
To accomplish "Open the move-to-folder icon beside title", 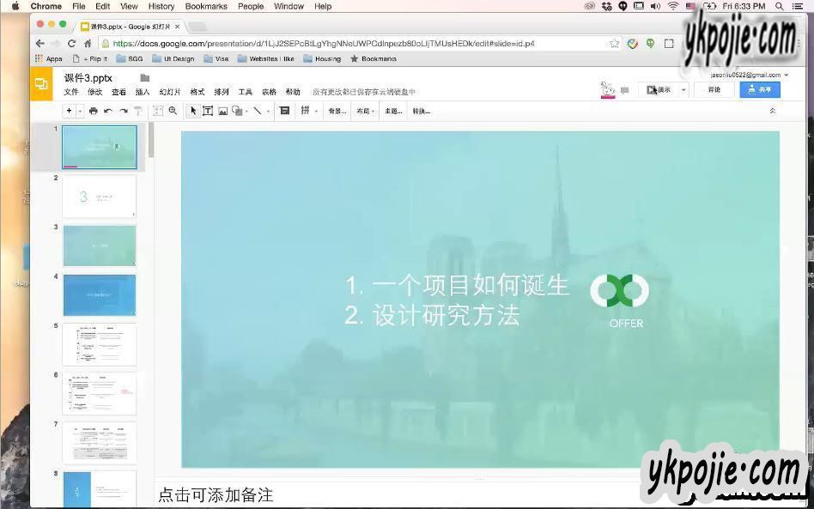I will pyautogui.click(x=144, y=78).
